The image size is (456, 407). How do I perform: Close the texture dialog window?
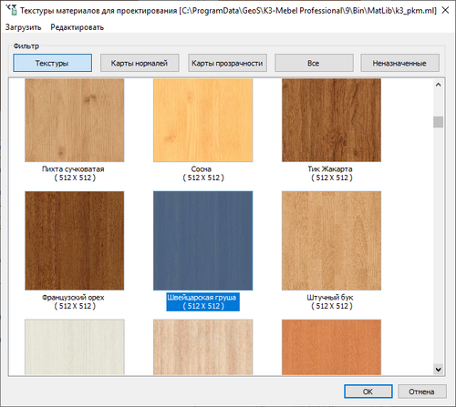click(x=445, y=10)
